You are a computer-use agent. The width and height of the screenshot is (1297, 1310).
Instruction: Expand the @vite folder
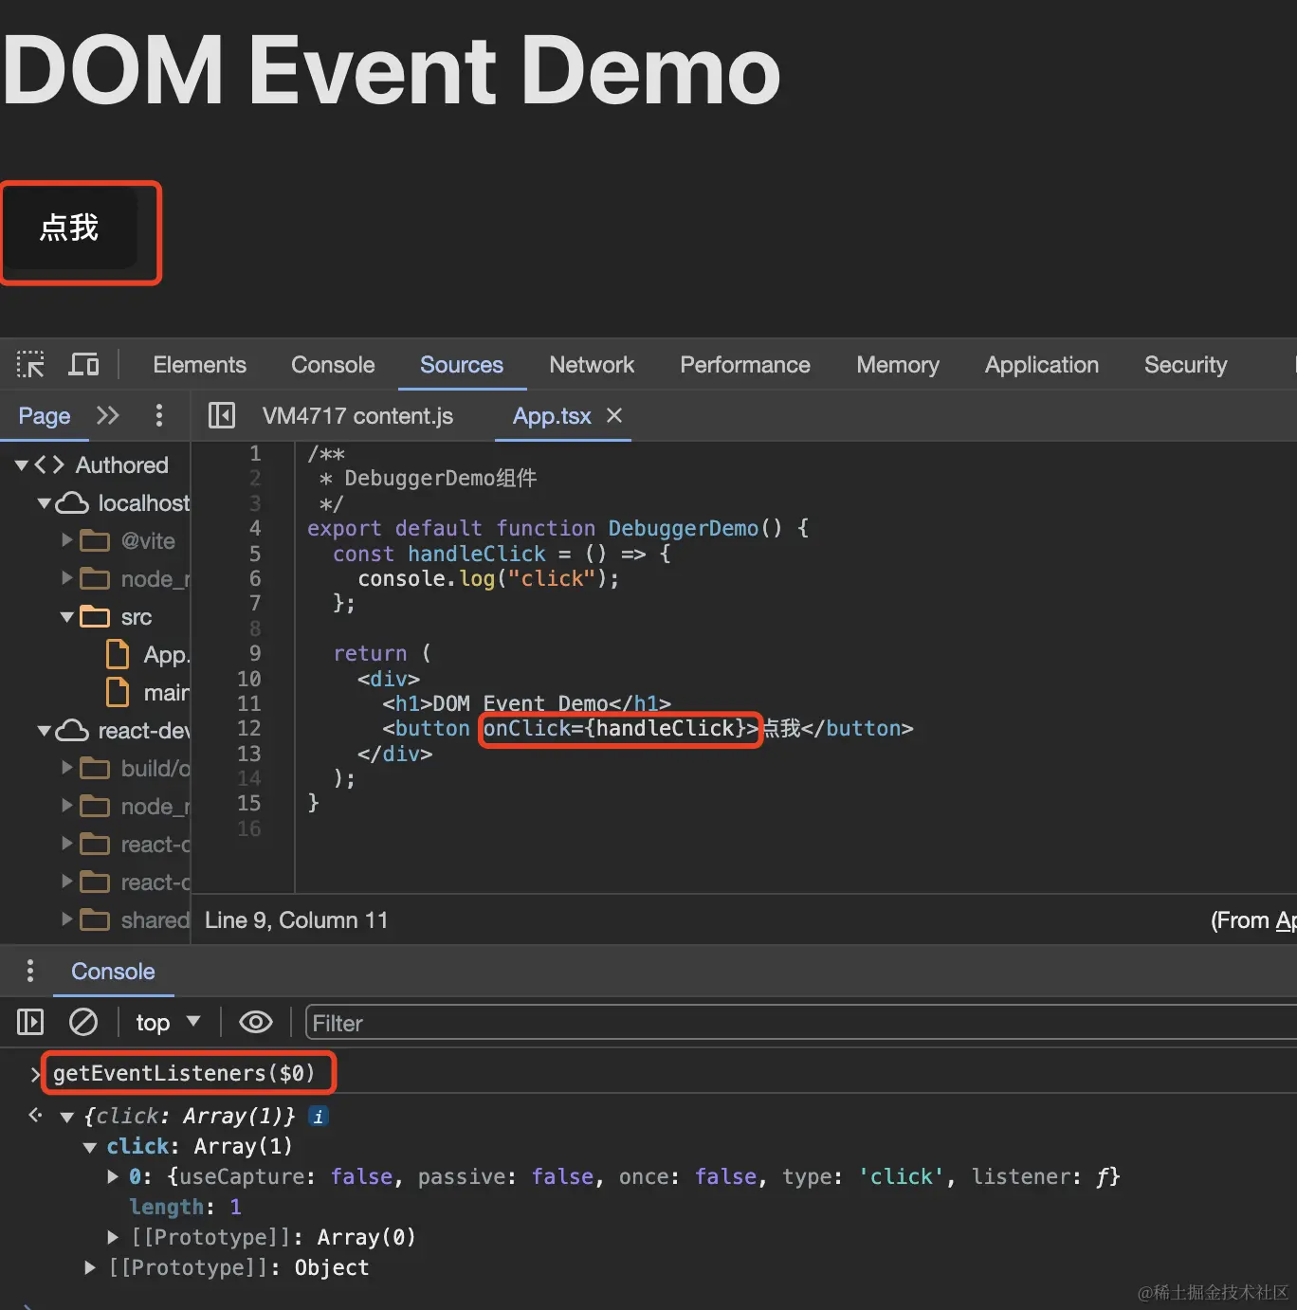(x=67, y=540)
